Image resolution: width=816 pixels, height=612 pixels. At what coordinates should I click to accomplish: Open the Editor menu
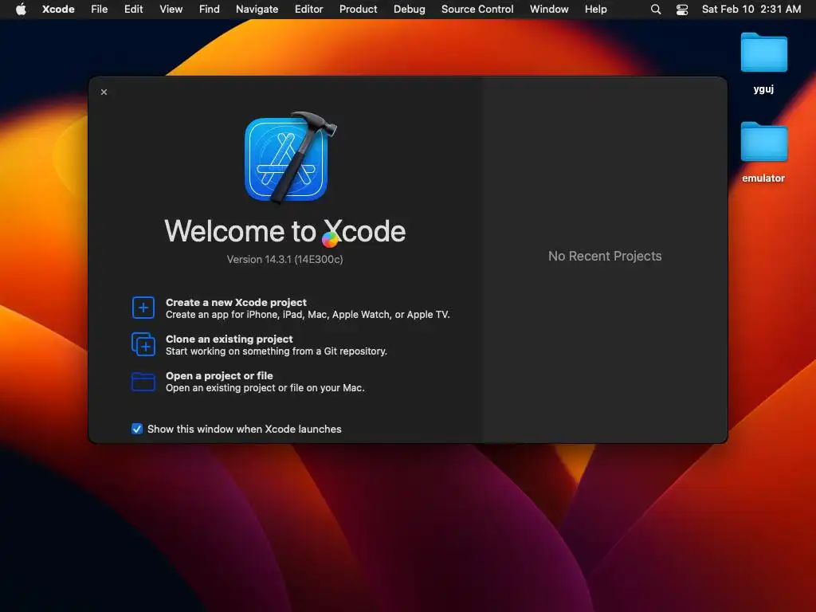click(x=308, y=9)
